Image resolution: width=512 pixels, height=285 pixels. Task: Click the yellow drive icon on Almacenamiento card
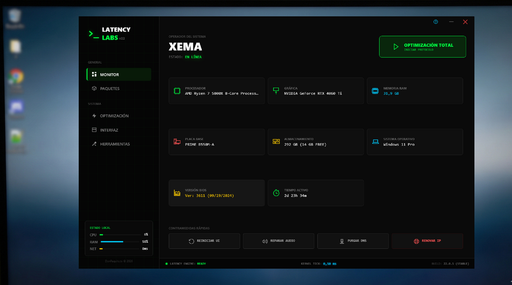(x=276, y=142)
